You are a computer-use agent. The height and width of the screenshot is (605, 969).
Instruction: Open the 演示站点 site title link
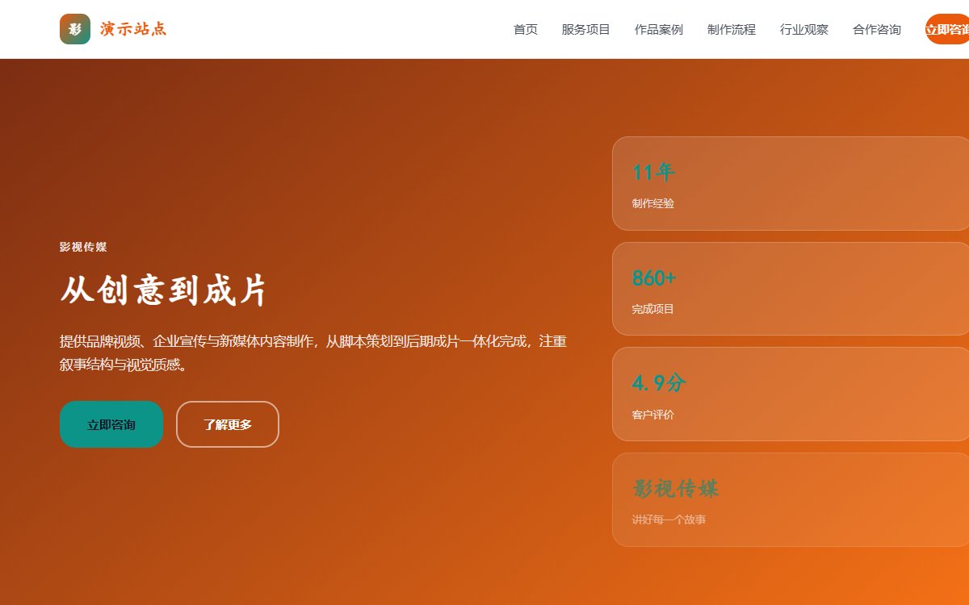click(x=133, y=29)
